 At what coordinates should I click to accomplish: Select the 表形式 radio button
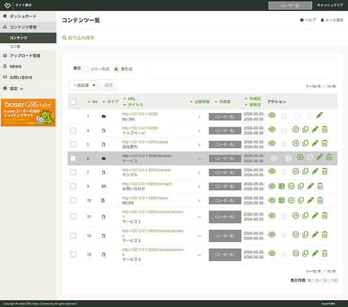click(116, 69)
